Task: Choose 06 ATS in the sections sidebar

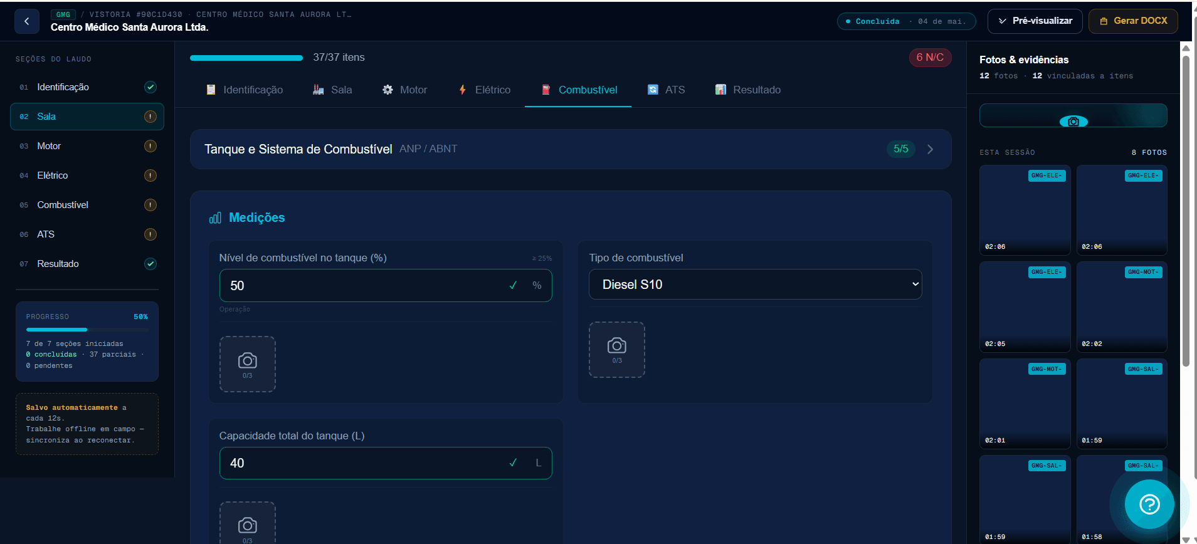Action: [x=87, y=234]
